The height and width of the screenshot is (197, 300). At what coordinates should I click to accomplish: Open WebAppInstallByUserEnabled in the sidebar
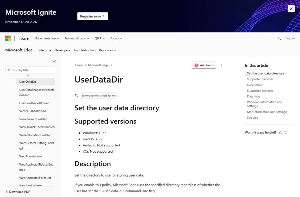coord(36,167)
